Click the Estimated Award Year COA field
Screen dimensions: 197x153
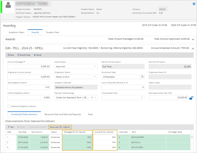[x=168, y=97]
